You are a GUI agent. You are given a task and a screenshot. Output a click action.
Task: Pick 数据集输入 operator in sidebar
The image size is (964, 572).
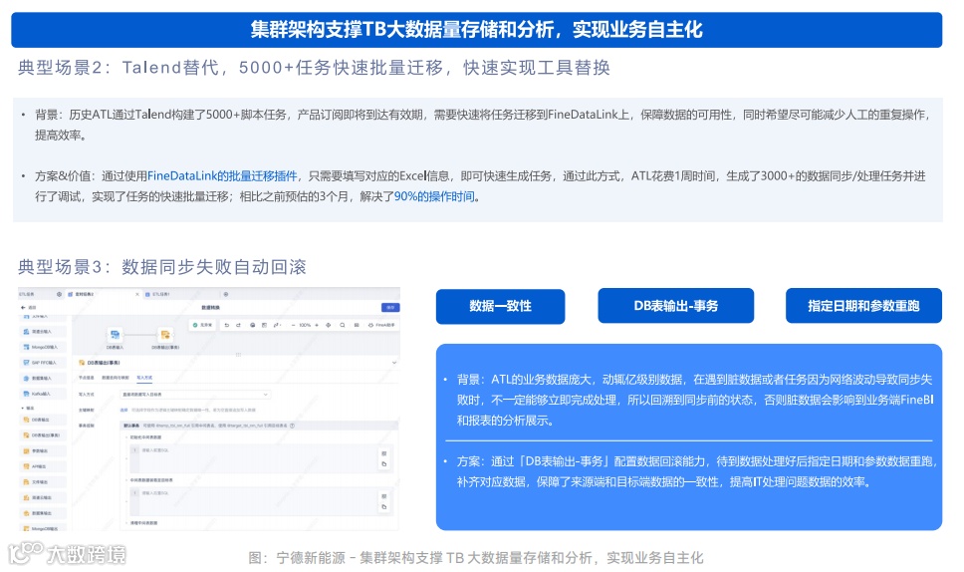(x=41, y=379)
